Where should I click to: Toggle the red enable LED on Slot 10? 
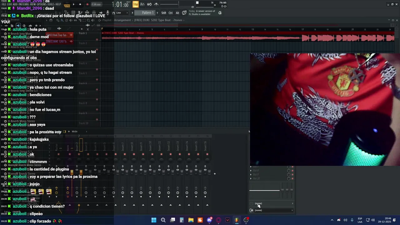pos(292,178)
